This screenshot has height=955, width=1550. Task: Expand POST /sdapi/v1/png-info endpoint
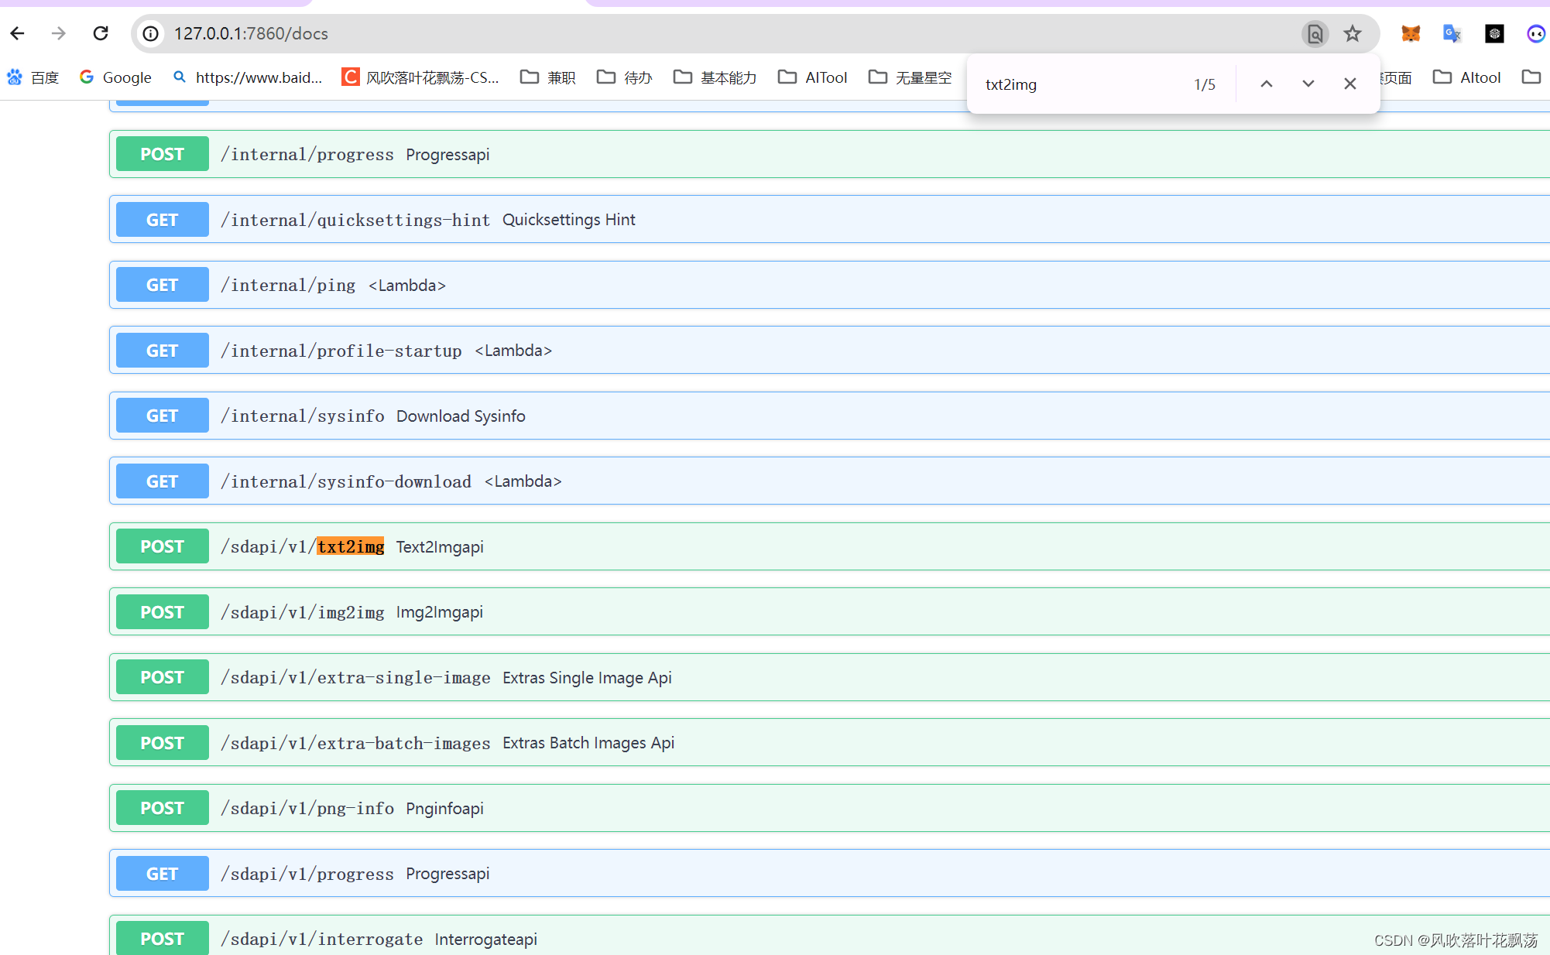coord(829,808)
